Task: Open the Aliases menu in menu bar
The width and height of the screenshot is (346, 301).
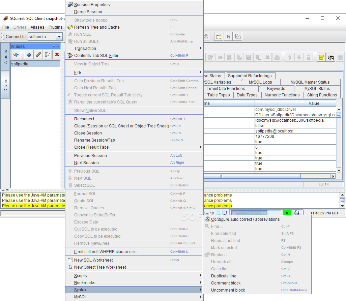Action: click(x=37, y=27)
